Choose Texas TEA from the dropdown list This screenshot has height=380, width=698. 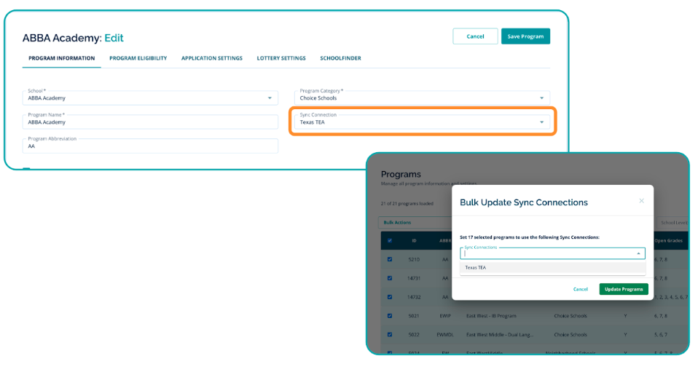pyautogui.click(x=477, y=268)
